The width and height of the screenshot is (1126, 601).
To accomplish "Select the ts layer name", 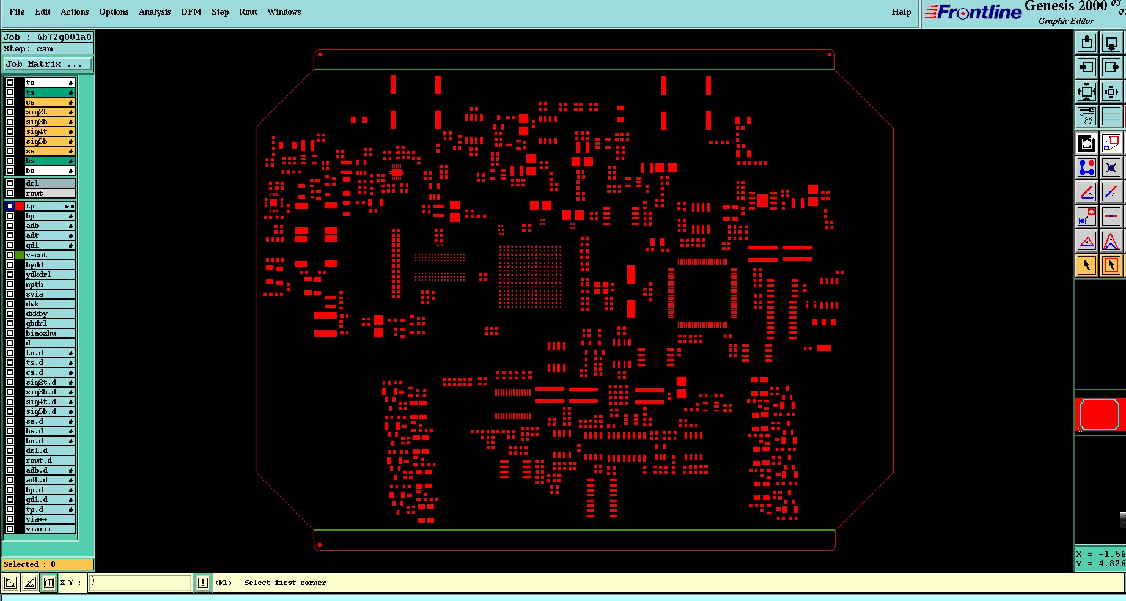I will (50, 92).
